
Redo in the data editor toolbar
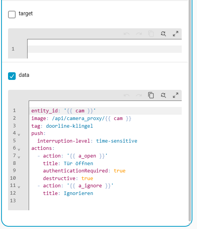coord(139,95)
